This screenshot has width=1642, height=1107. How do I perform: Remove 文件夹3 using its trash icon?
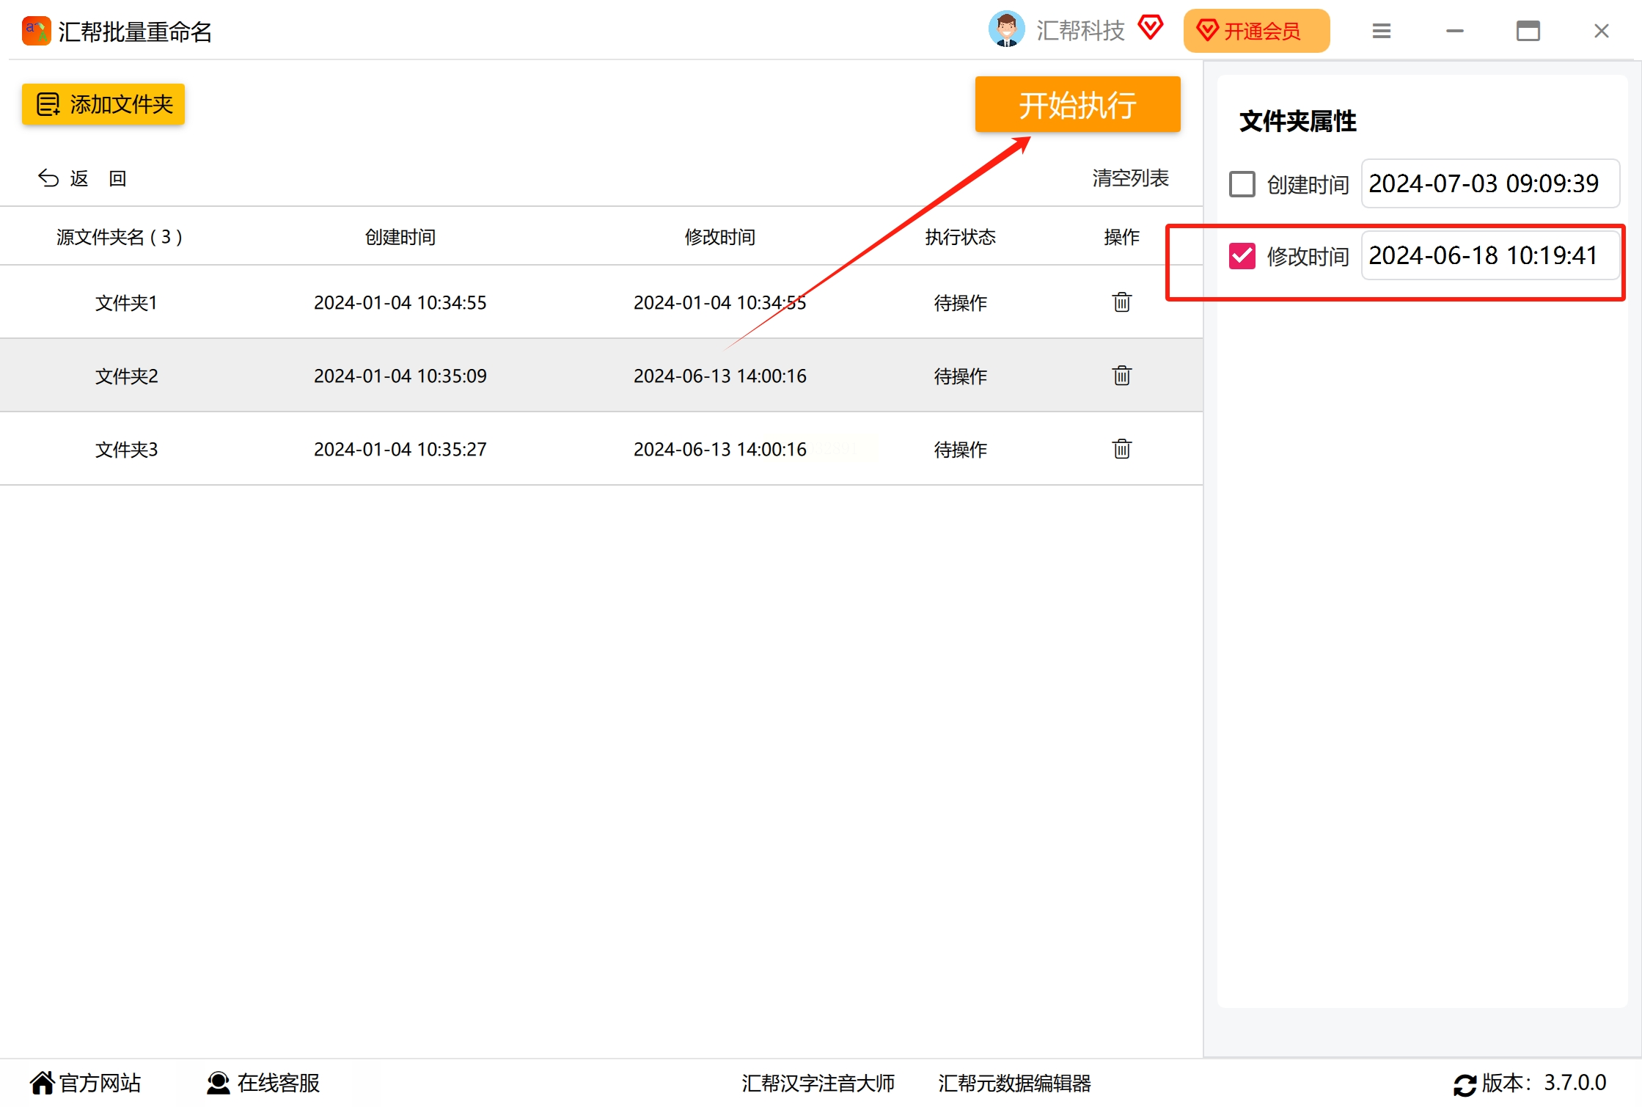pos(1121,449)
